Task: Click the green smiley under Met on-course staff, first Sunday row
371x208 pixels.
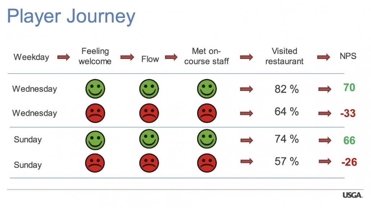Action: 207,139
